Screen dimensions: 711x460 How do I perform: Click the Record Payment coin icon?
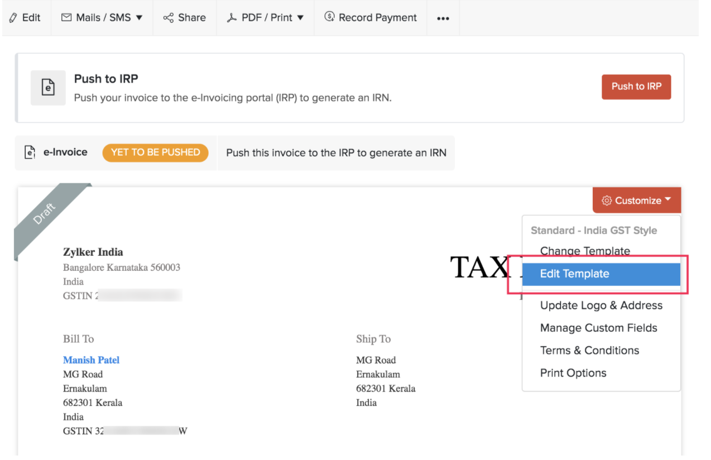coord(328,17)
